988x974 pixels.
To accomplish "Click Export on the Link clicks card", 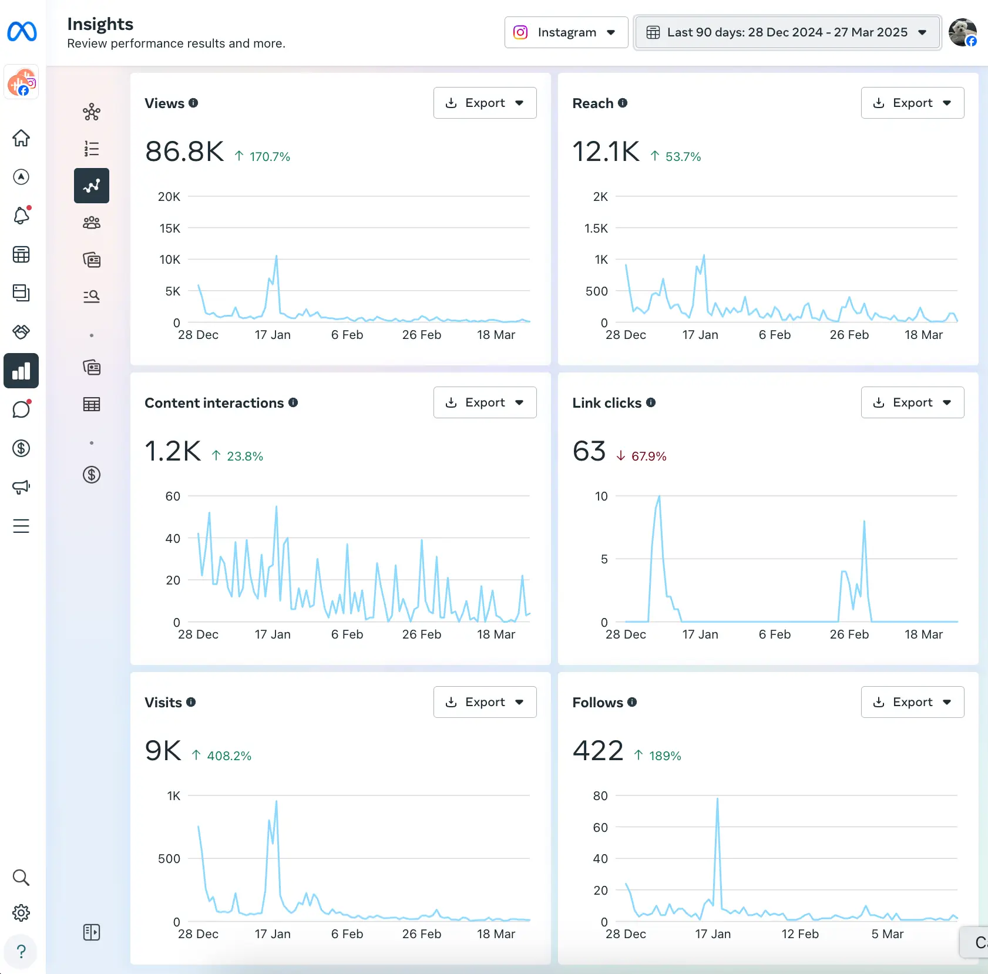I will point(912,403).
